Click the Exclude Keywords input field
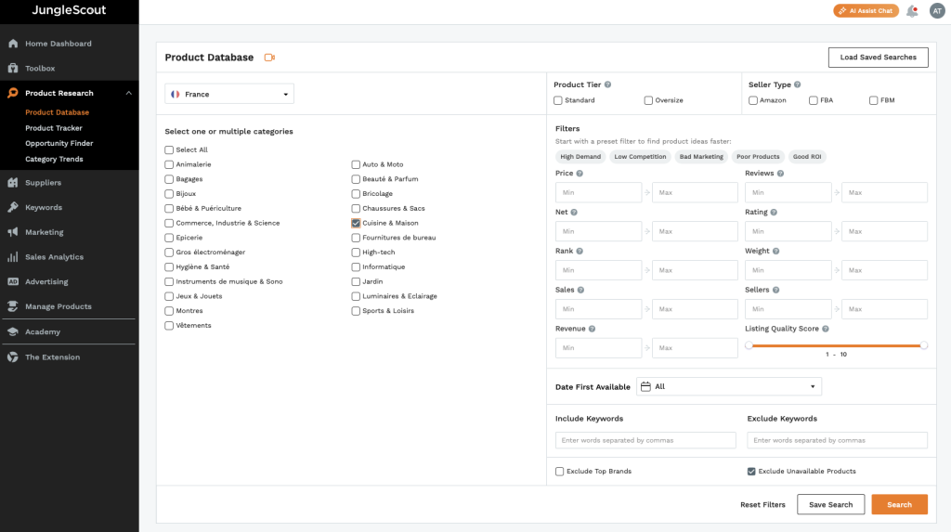The image size is (951, 532). [838, 440]
